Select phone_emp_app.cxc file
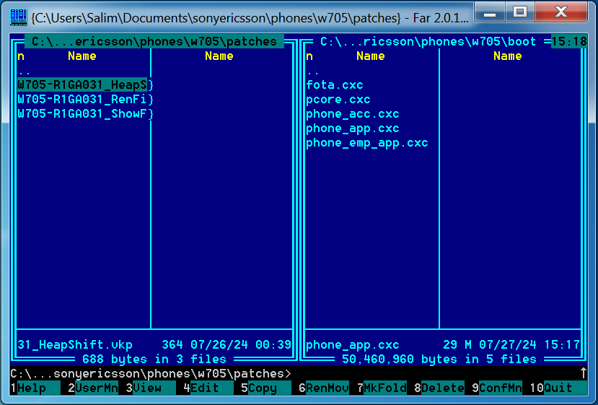Image resolution: width=598 pixels, height=405 pixels. coord(367,143)
